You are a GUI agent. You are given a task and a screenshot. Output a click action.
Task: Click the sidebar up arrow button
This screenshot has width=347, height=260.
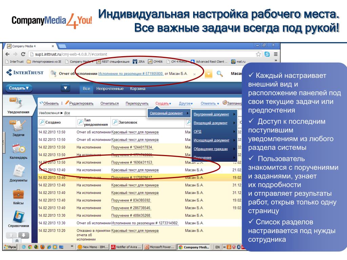[12, 235]
